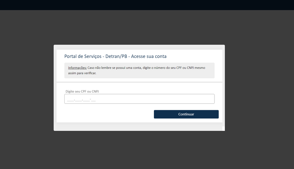The width and height of the screenshot is (294, 169).
Task: Click the Continuar button
Action: pos(186,114)
